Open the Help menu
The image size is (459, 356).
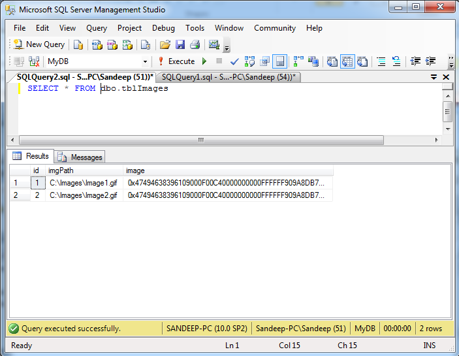(314, 28)
